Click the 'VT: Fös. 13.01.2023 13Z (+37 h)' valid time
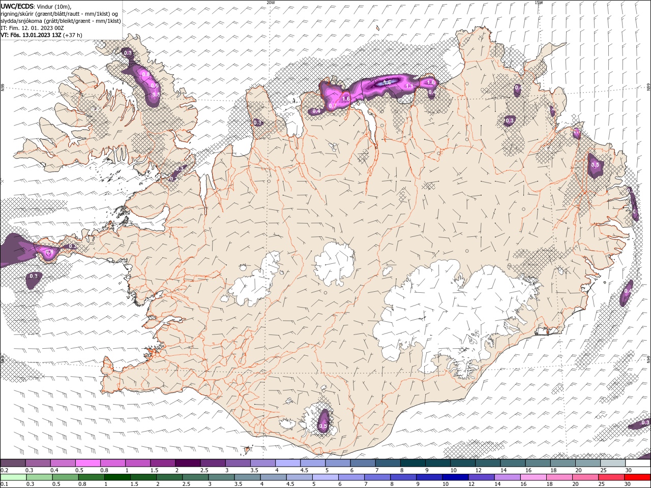Screen dimensions: 651x488 point(41,35)
